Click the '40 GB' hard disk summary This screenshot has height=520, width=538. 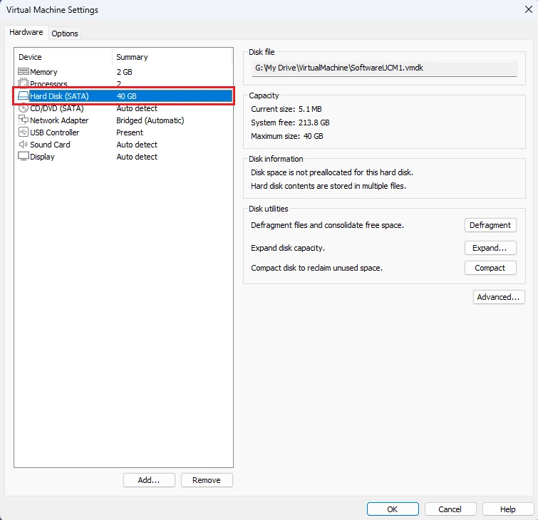127,96
